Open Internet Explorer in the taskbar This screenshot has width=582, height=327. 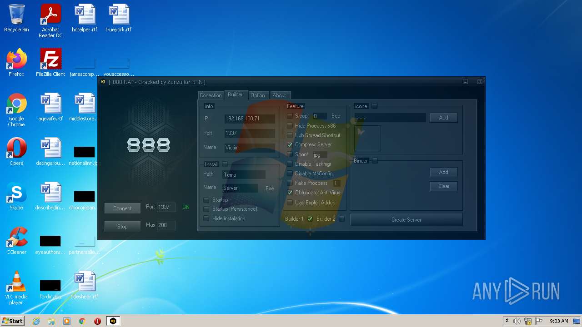(36, 321)
